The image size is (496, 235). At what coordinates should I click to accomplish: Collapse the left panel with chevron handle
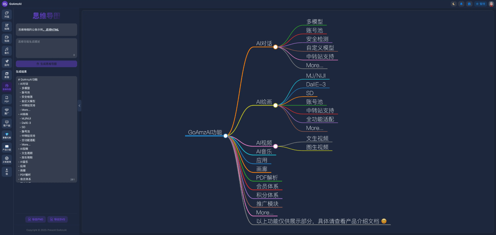click(x=79, y=106)
